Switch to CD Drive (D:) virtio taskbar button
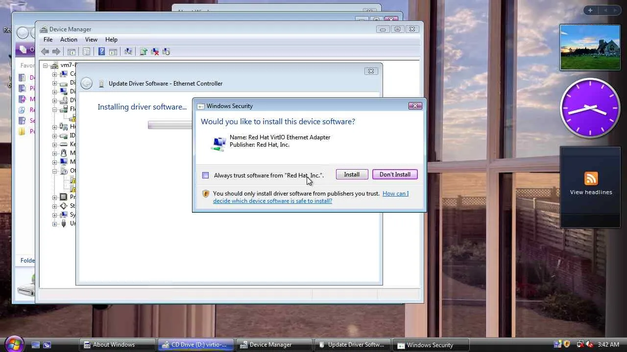627x352 pixels. (x=195, y=345)
